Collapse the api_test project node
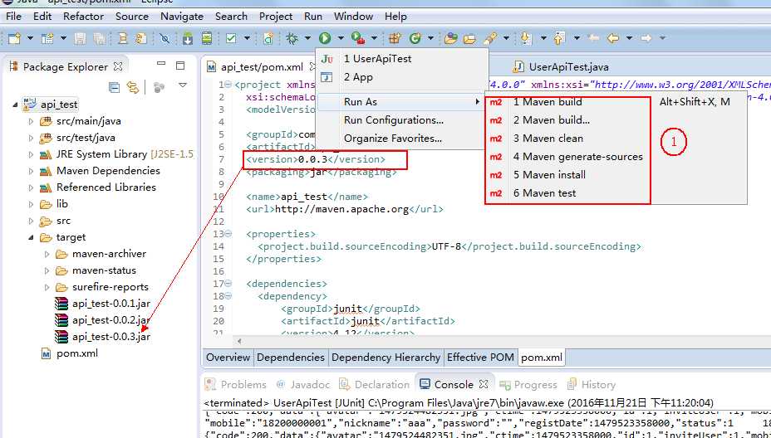Screen dimensions: 771x438 pyautogui.click(x=15, y=105)
